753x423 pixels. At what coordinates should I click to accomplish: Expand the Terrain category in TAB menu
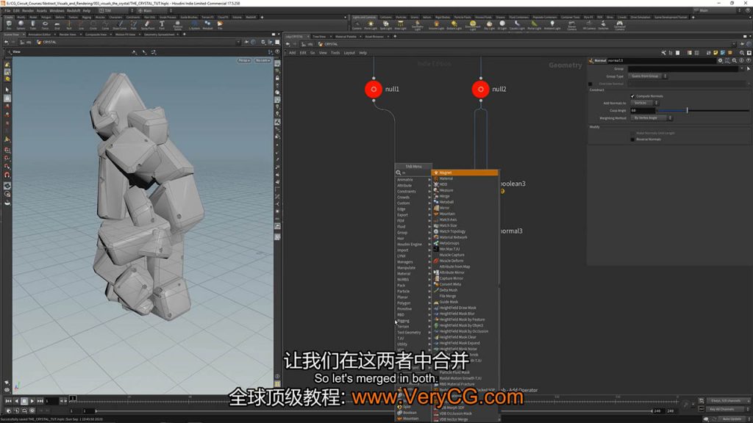pos(413,326)
